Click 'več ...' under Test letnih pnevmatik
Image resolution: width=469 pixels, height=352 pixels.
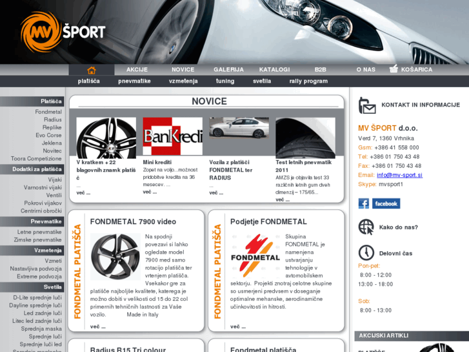pyautogui.click(x=283, y=200)
